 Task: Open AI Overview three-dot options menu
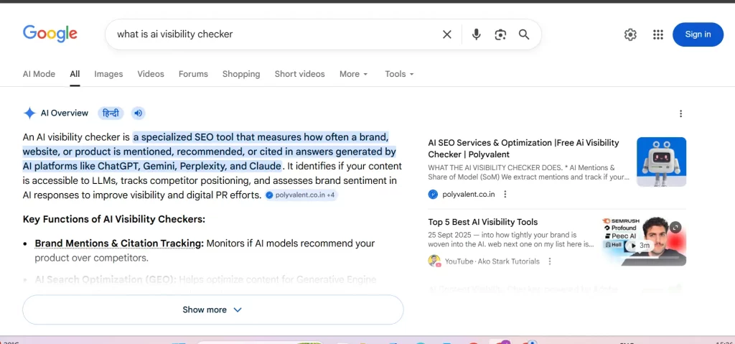click(680, 113)
